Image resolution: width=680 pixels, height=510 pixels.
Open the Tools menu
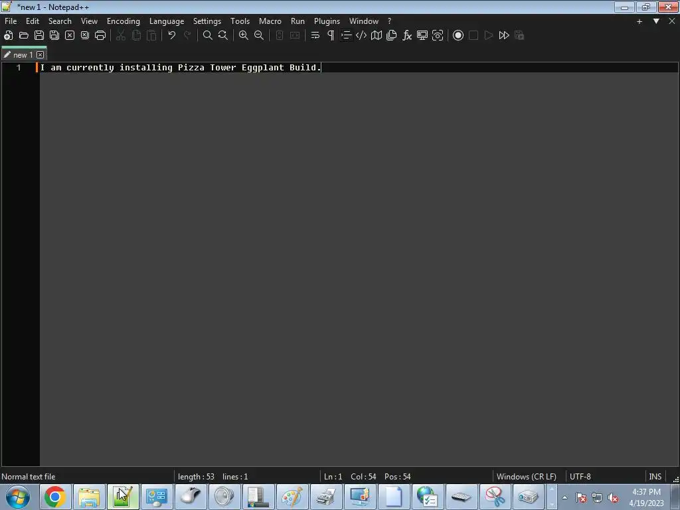click(240, 21)
